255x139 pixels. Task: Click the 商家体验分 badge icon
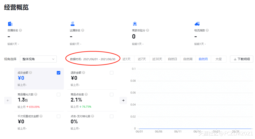coord(135,24)
